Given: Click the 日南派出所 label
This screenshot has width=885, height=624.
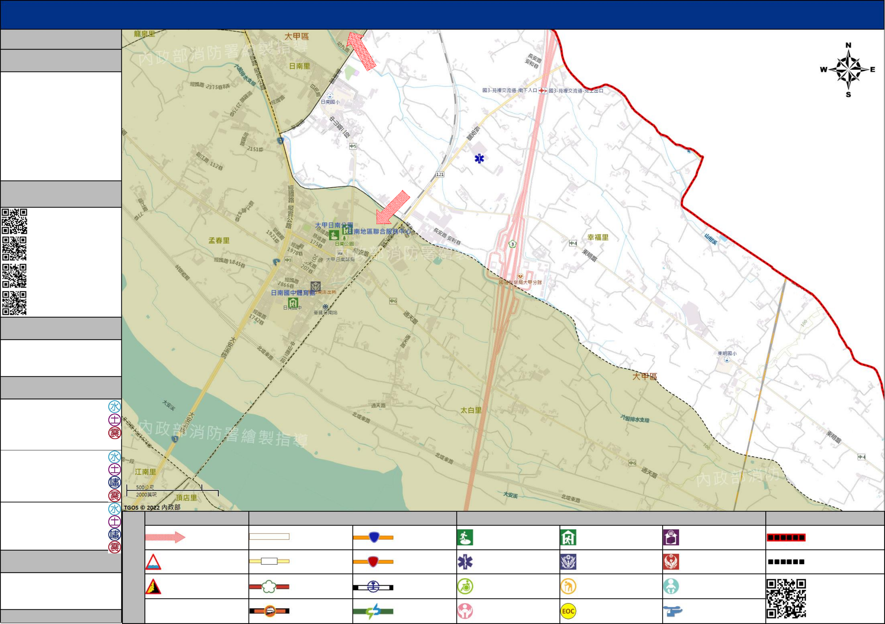Looking at the screenshot, I should click(x=326, y=292).
